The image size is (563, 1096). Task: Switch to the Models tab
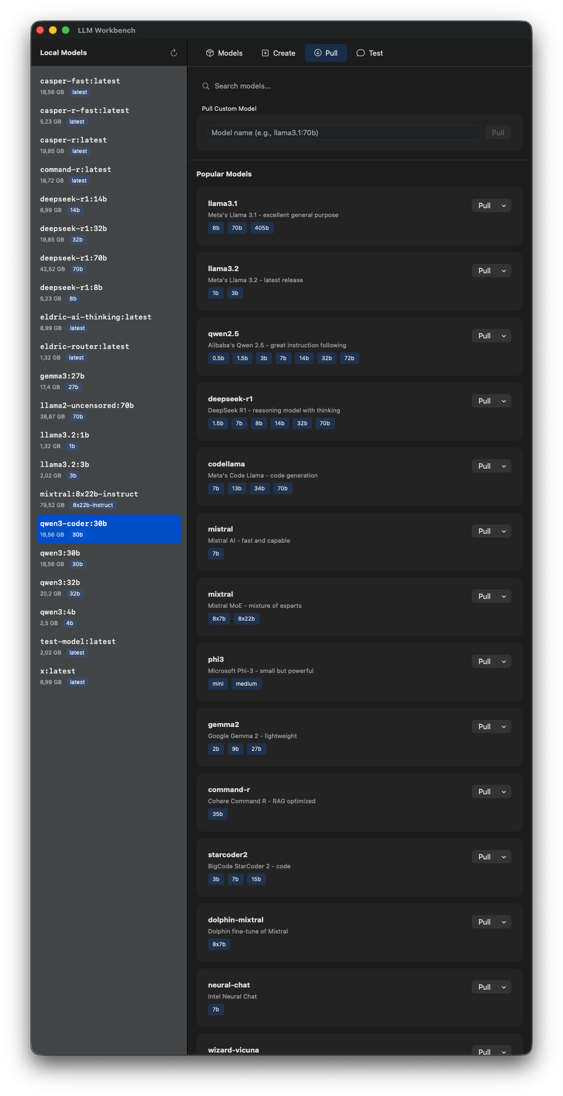(224, 53)
